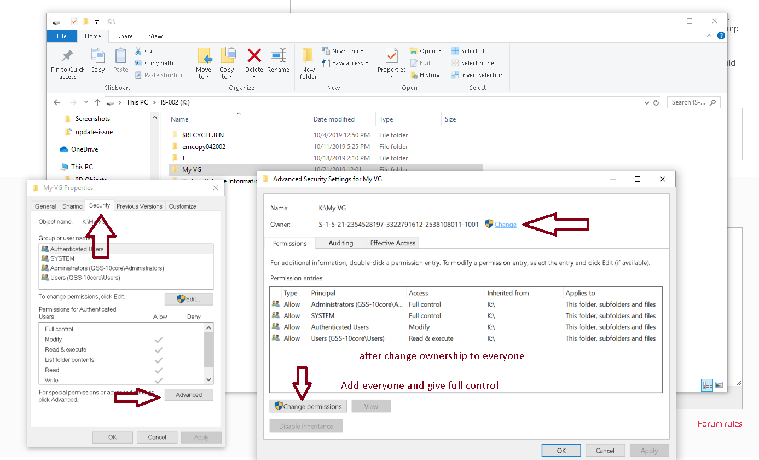Switch to large icons view toggle
Screen dimensions: 759x460
[x=719, y=385]
